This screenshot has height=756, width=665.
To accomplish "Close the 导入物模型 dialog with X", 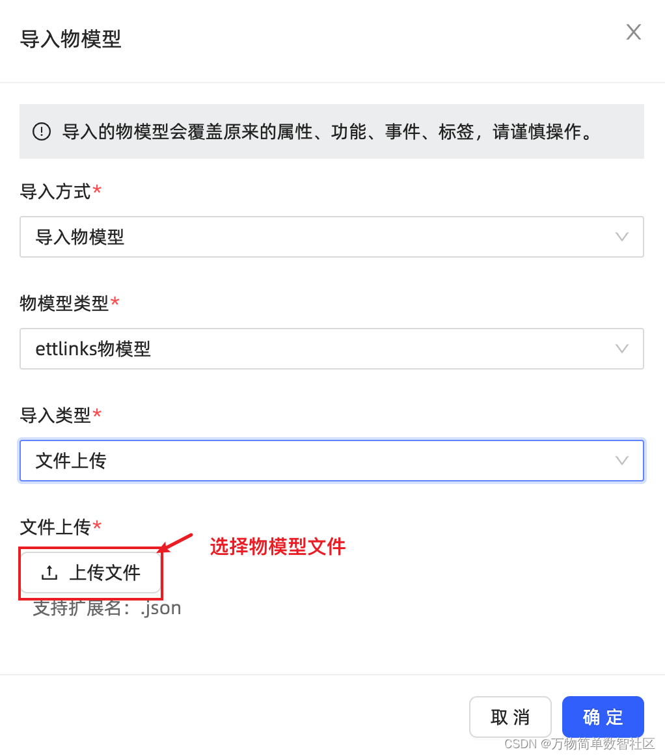I will pyautogui.click(x=633, y=33).
